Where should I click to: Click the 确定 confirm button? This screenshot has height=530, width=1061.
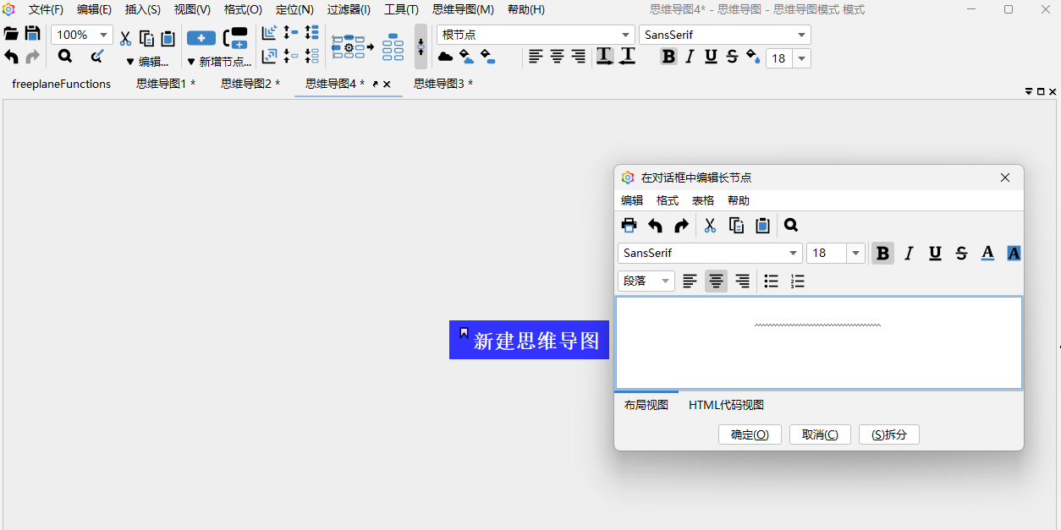750,434
